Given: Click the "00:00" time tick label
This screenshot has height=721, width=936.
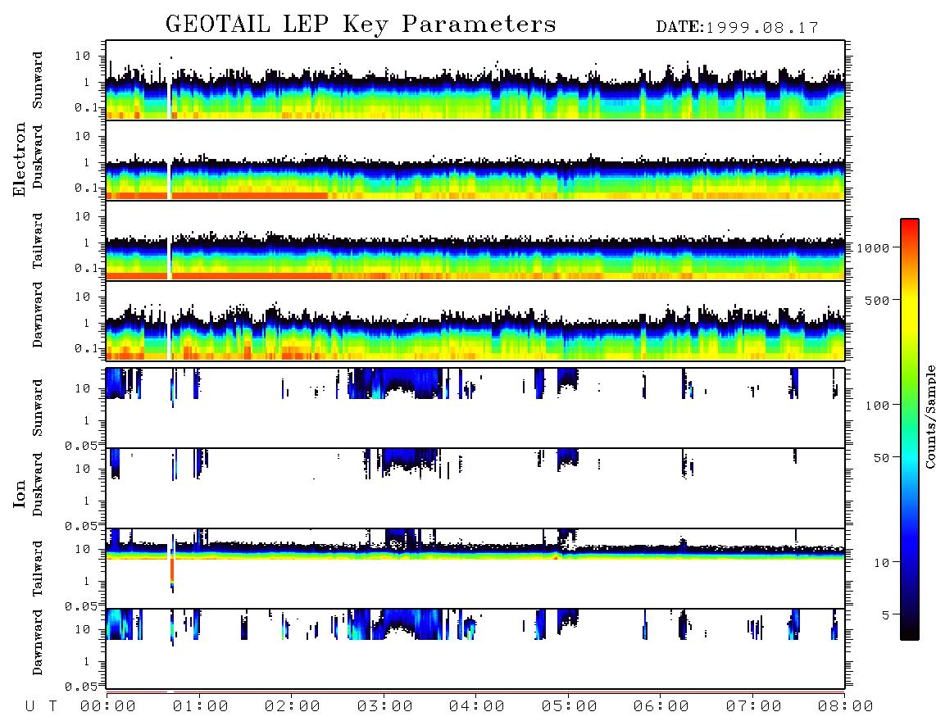Looking at the screenshot, I should coord(108,706).
